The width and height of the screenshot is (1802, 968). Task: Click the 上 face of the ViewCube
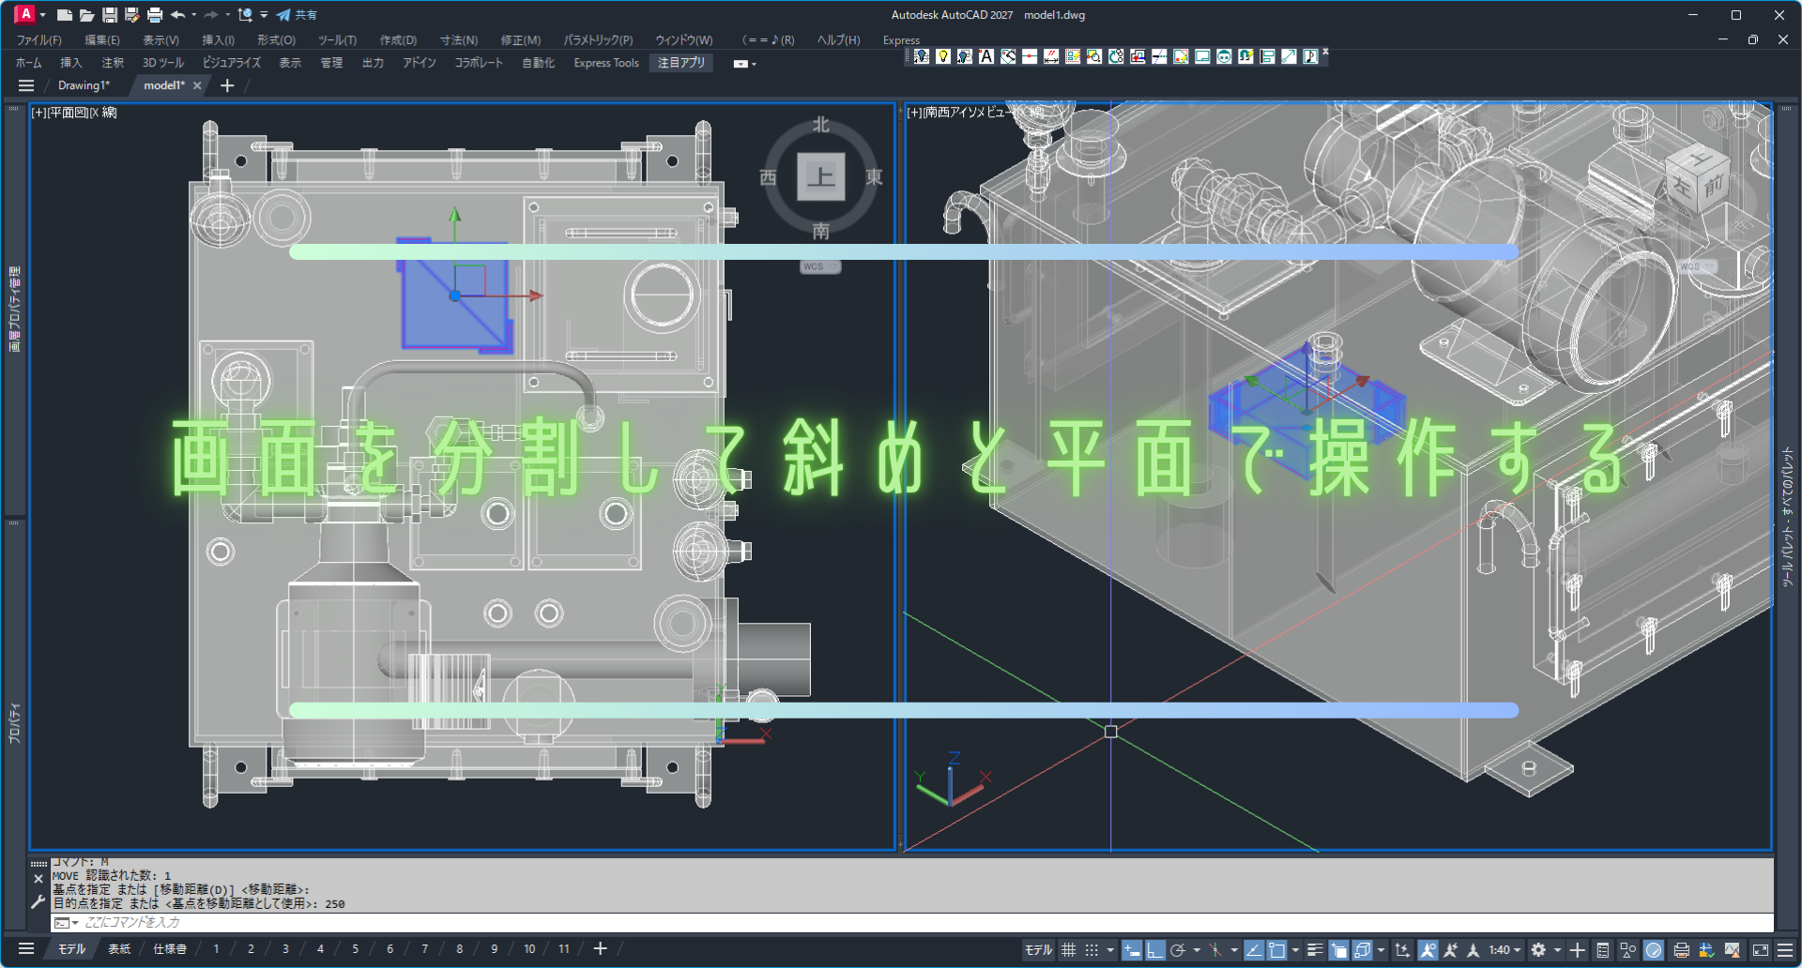820,176
